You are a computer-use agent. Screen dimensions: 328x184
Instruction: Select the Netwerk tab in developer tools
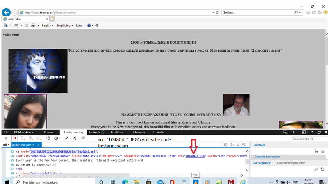click(x=96, y=132)
